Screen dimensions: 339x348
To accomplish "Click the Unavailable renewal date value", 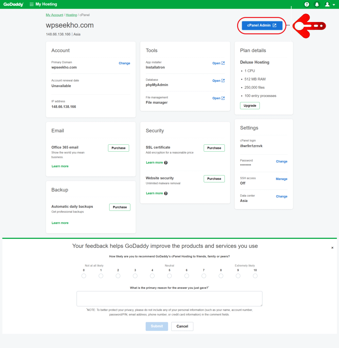I will point(61,86).
